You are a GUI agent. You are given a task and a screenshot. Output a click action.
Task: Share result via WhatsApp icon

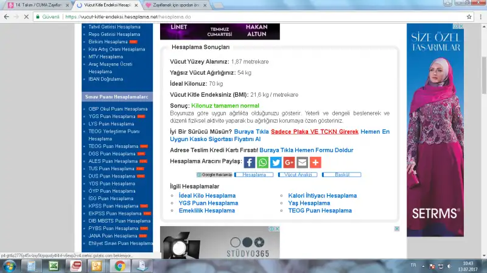tap(262, 162)
